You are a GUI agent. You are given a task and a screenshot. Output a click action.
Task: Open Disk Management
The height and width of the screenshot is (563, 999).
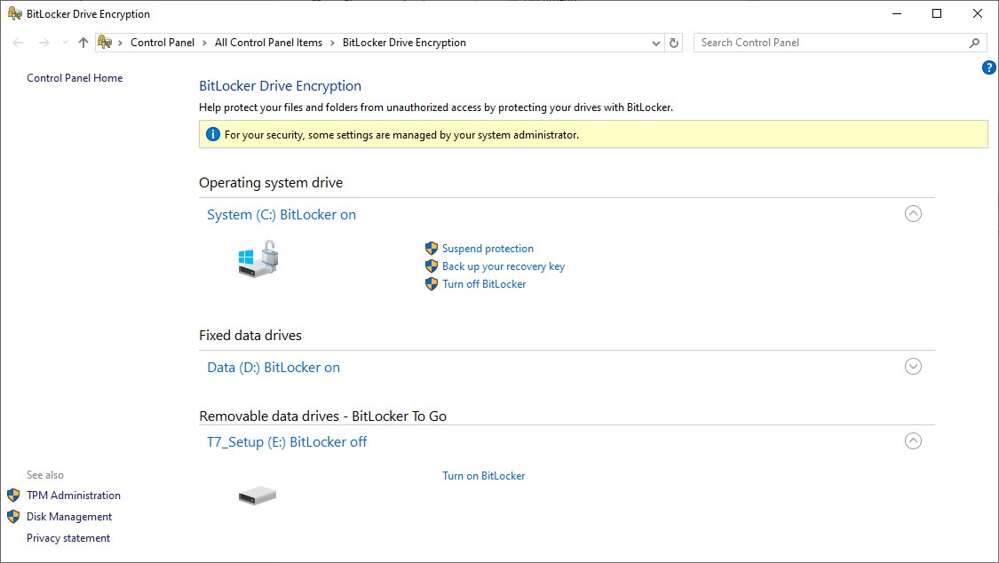coord(68,517)
